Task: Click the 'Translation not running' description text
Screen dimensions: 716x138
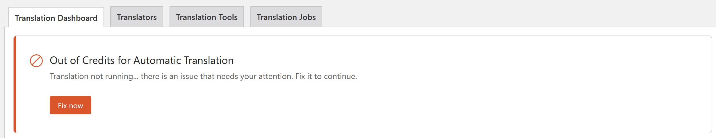Action: [203, 76]
